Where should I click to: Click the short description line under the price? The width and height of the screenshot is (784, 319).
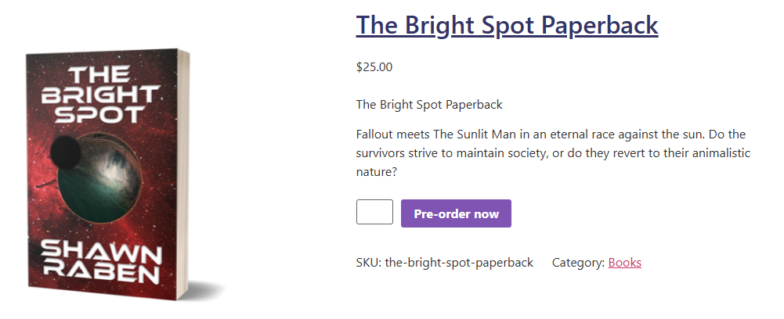429,105
